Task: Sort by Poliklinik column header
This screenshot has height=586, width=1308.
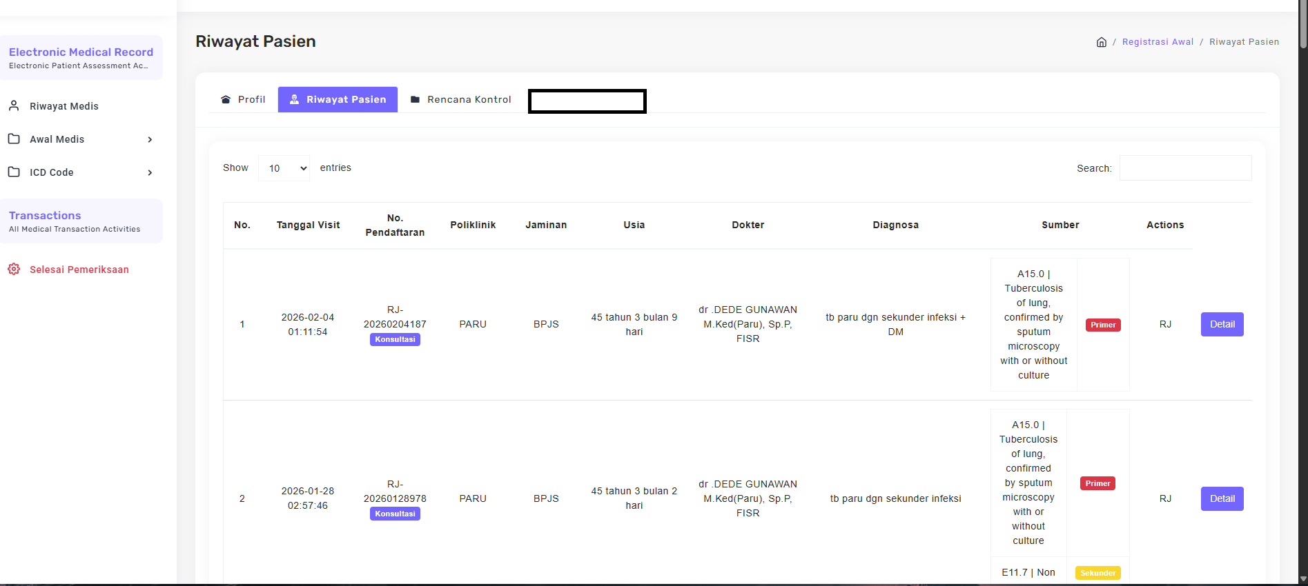Action: click(473, 225)
